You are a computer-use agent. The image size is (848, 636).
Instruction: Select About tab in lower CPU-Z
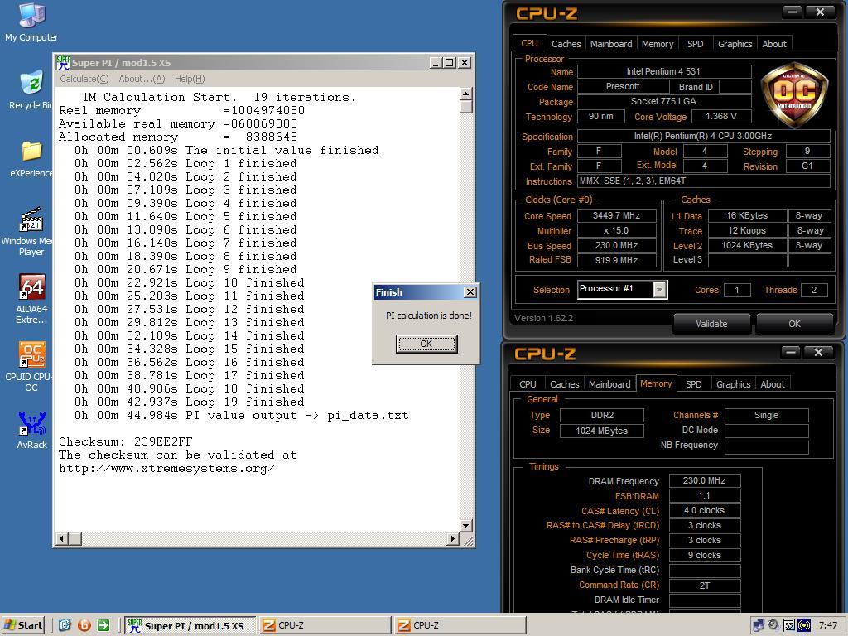tap(773, 384)
